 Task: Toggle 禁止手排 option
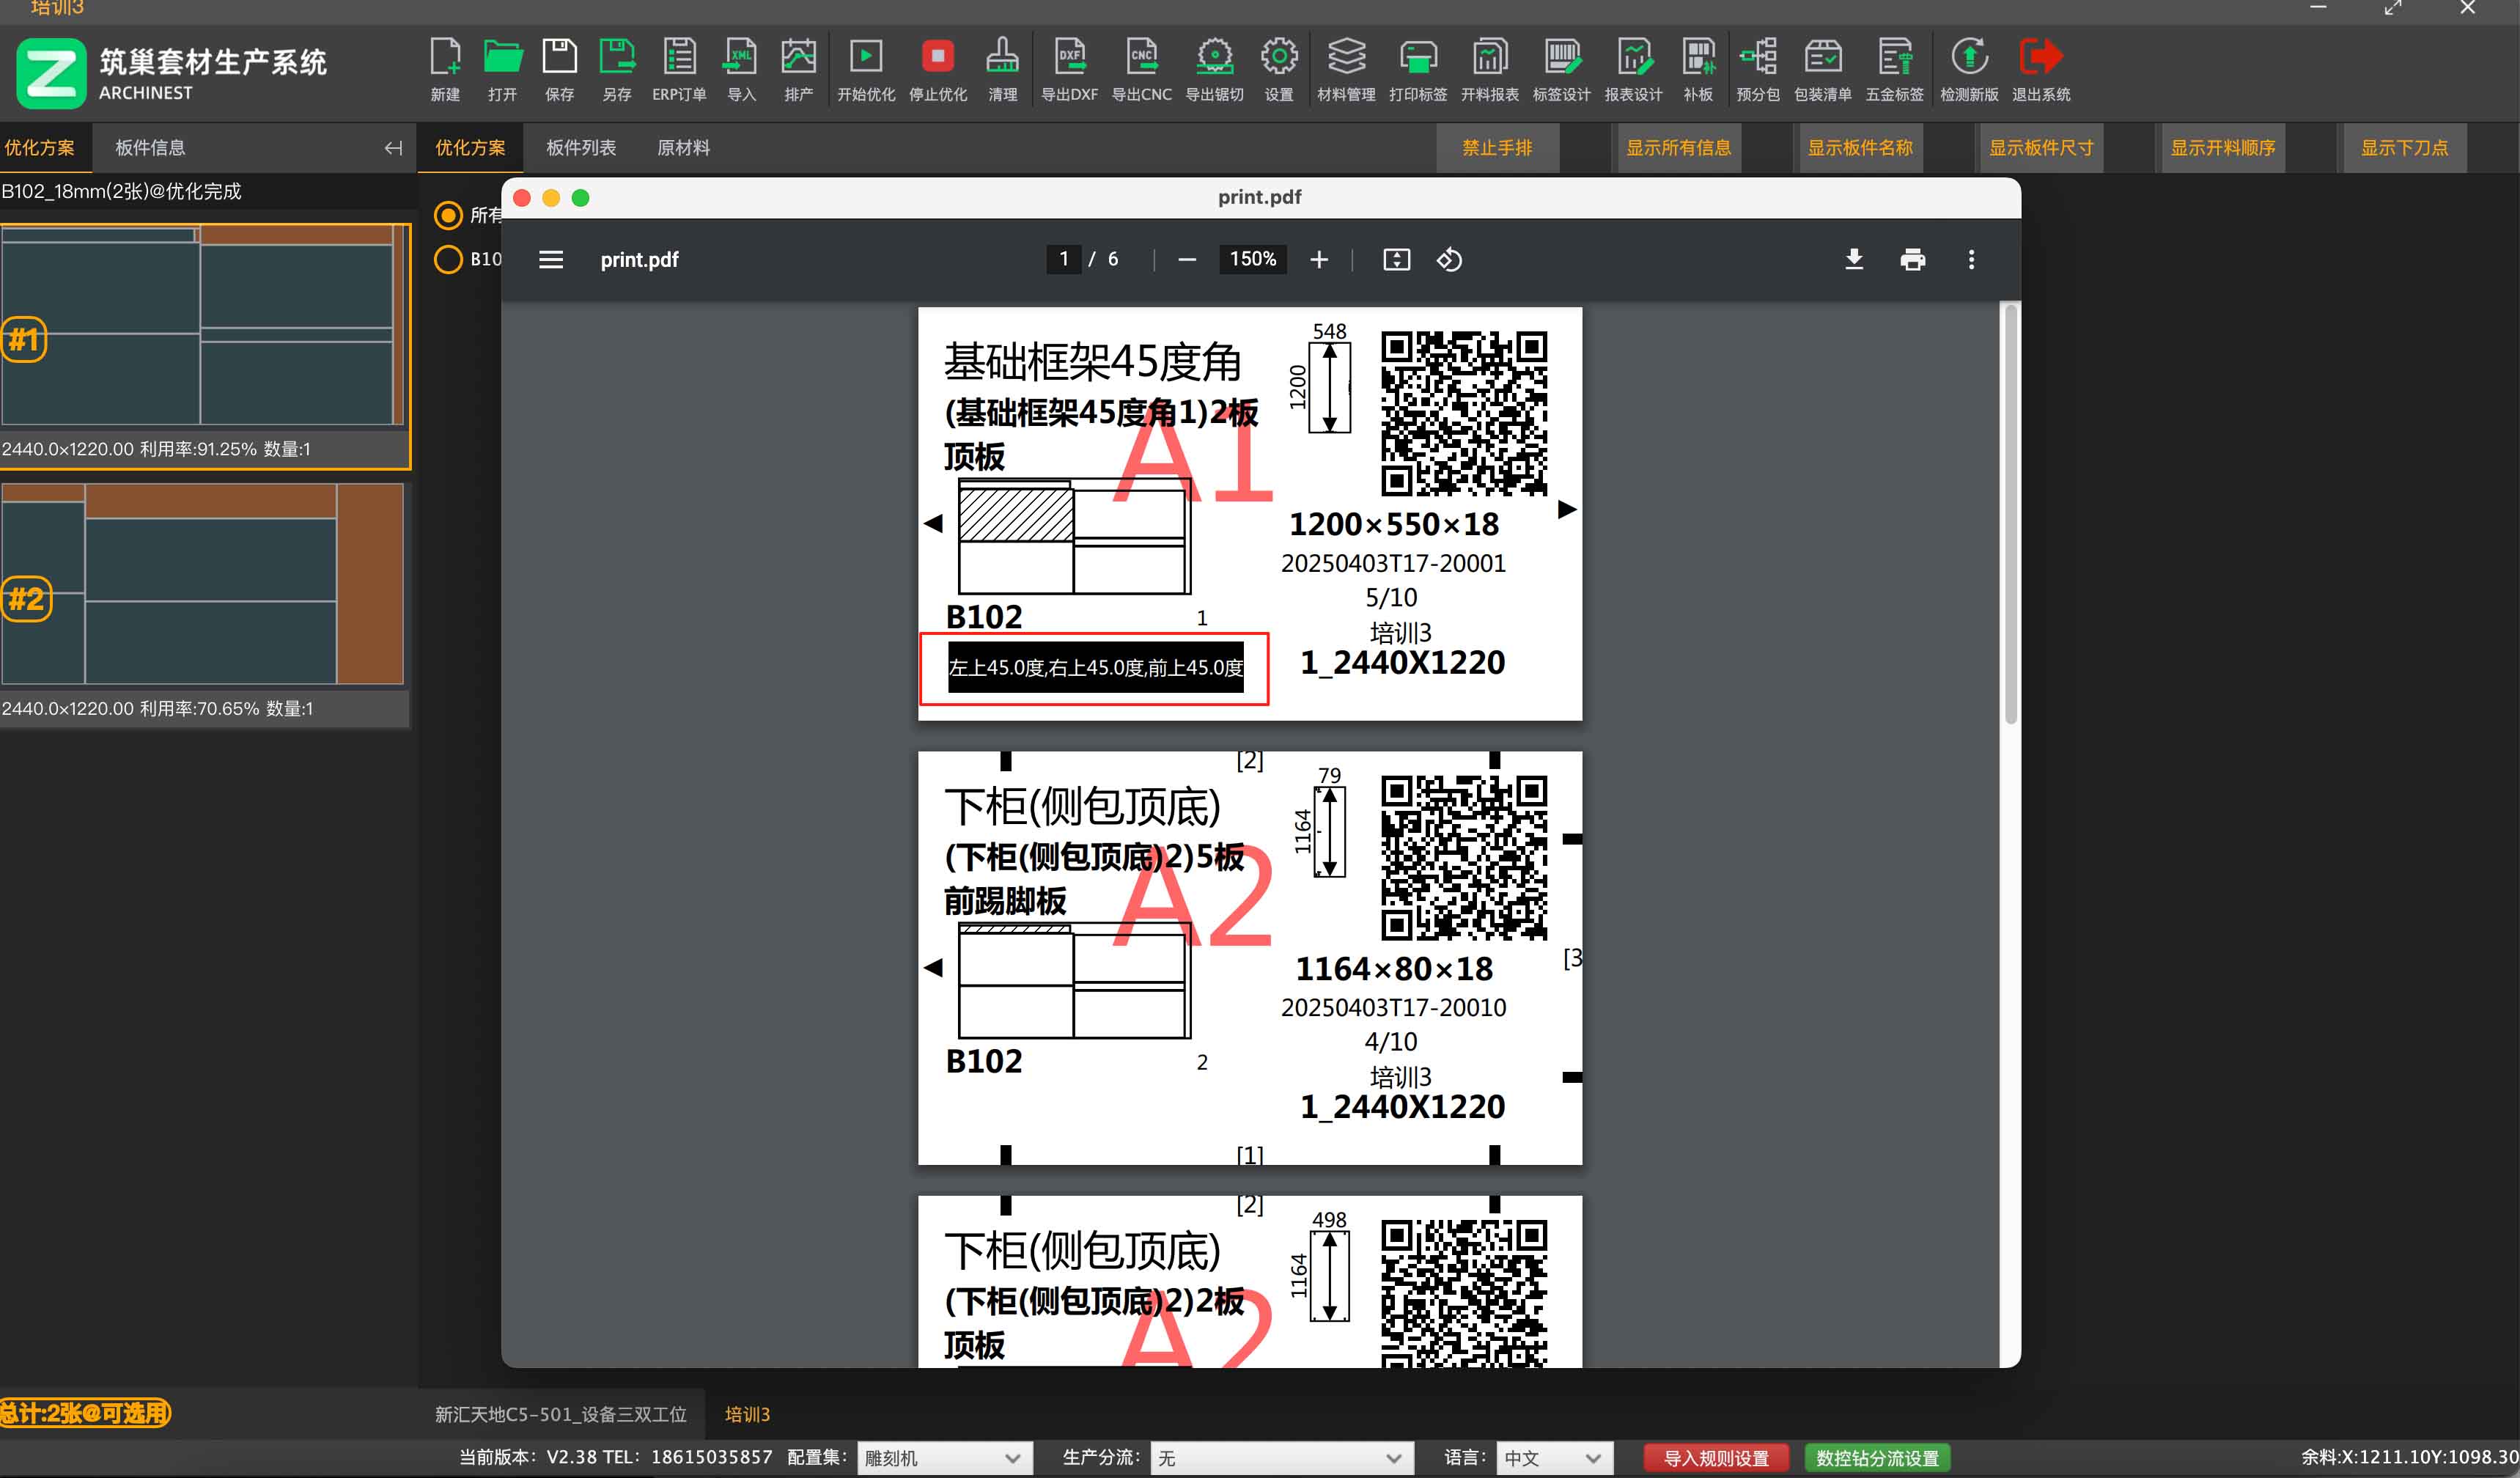1497,147
